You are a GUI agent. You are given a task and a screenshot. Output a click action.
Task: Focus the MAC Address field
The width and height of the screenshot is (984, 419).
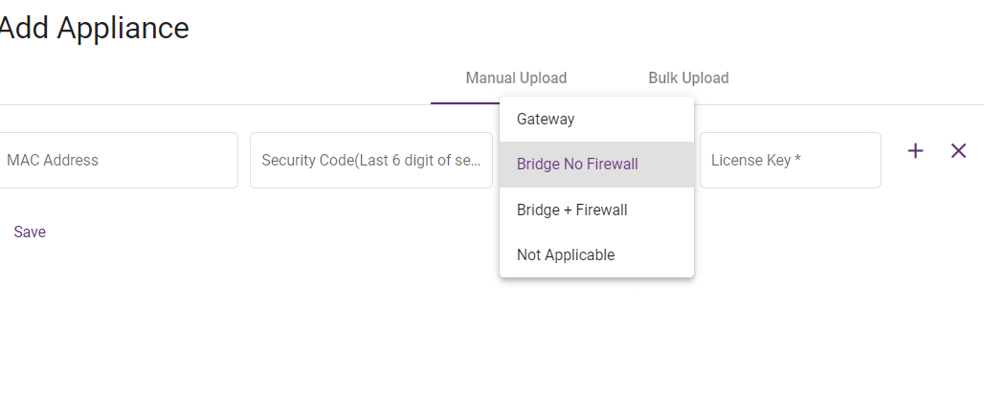point(119,161)
